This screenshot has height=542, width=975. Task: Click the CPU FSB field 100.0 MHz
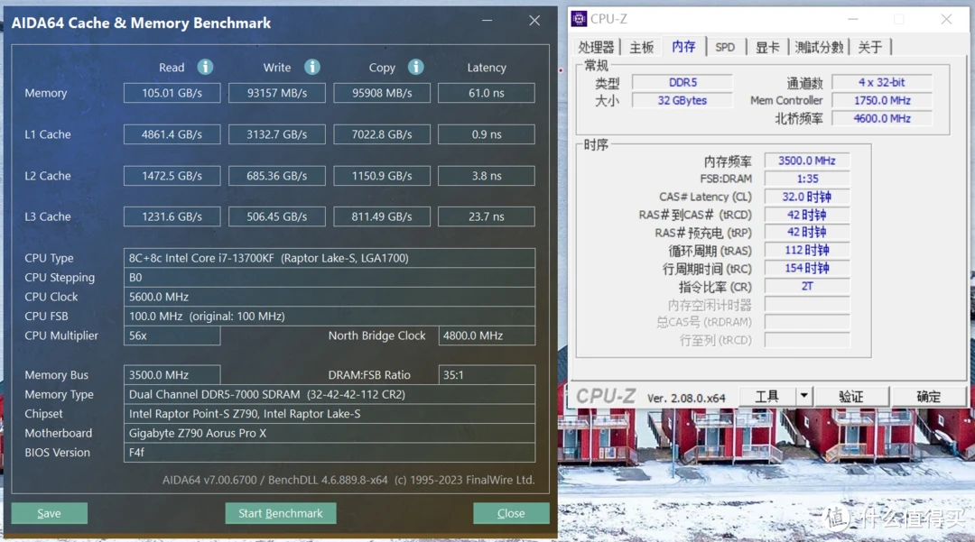pyautogui.click(x=329, y=316)
